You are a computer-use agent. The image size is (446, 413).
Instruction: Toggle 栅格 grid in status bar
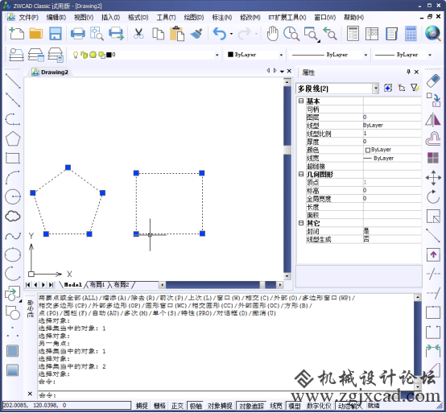tap(159, 406)
